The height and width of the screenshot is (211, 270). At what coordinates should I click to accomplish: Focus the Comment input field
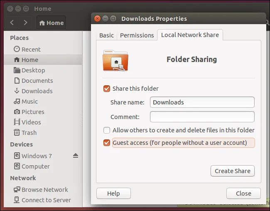click(x=202, y=117)
